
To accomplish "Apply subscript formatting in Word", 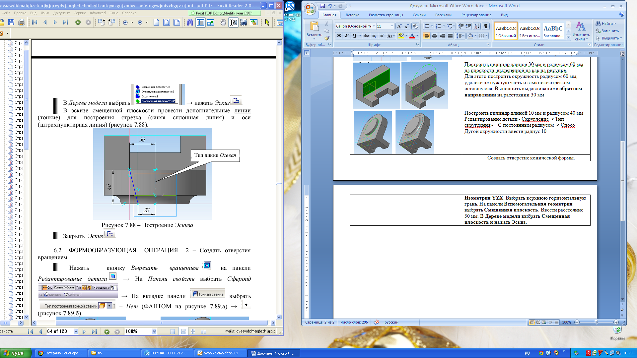I will [374, 36].
